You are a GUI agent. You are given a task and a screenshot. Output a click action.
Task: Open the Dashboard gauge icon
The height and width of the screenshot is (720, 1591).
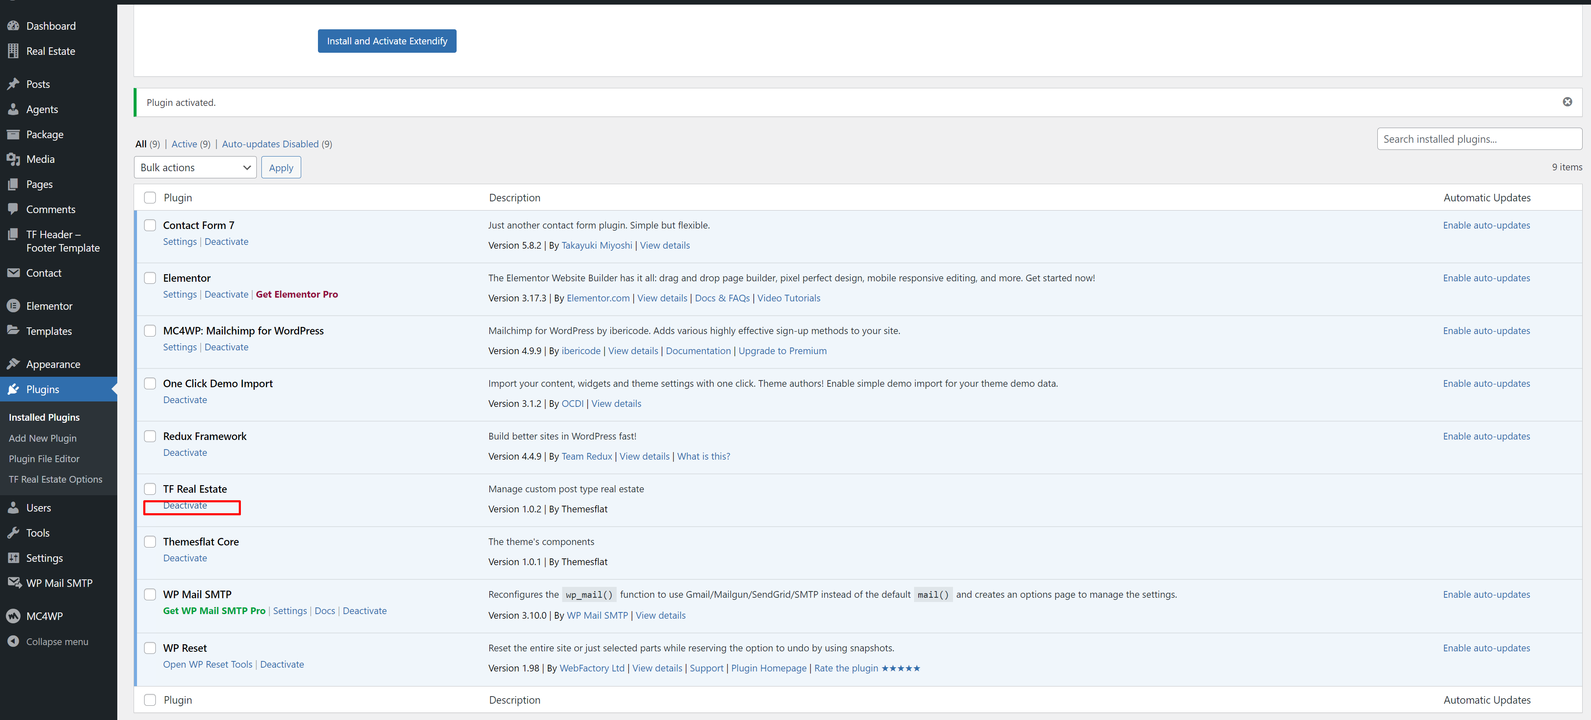click(13, 26)
